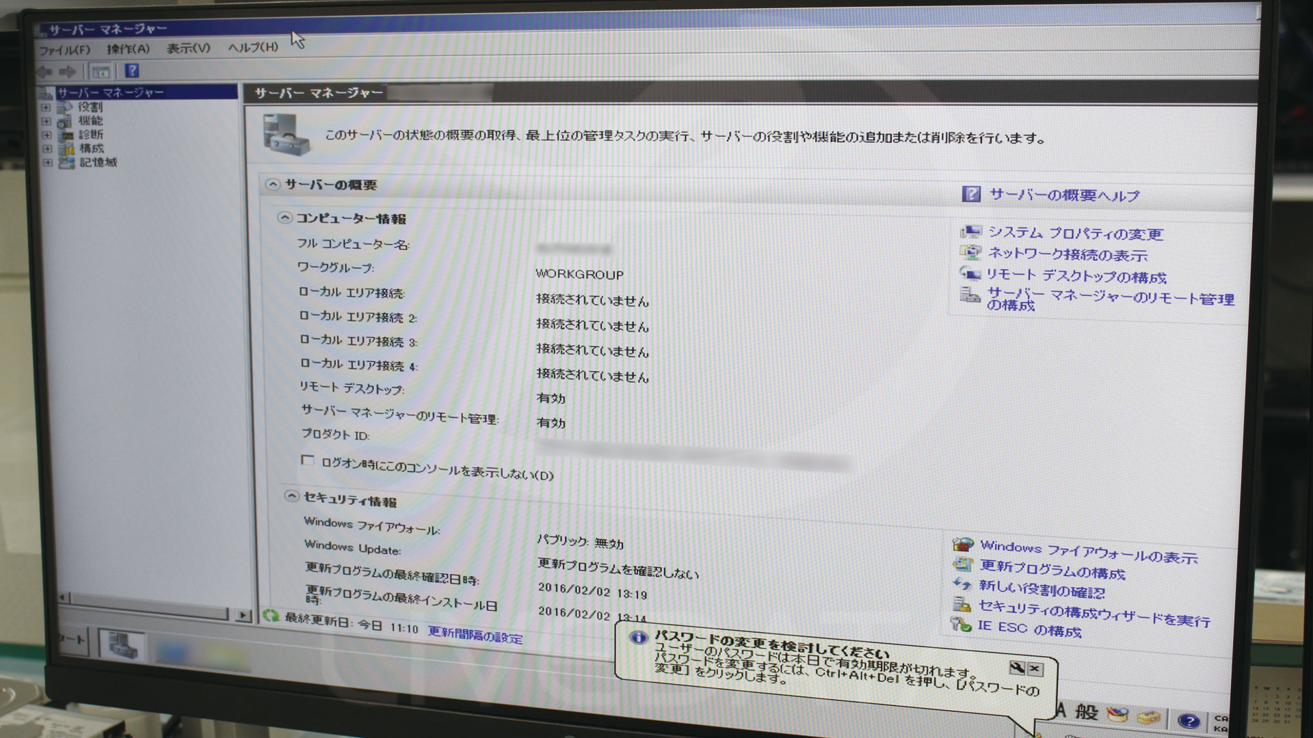Click the WORKGROUP value text

click(579, 274)
